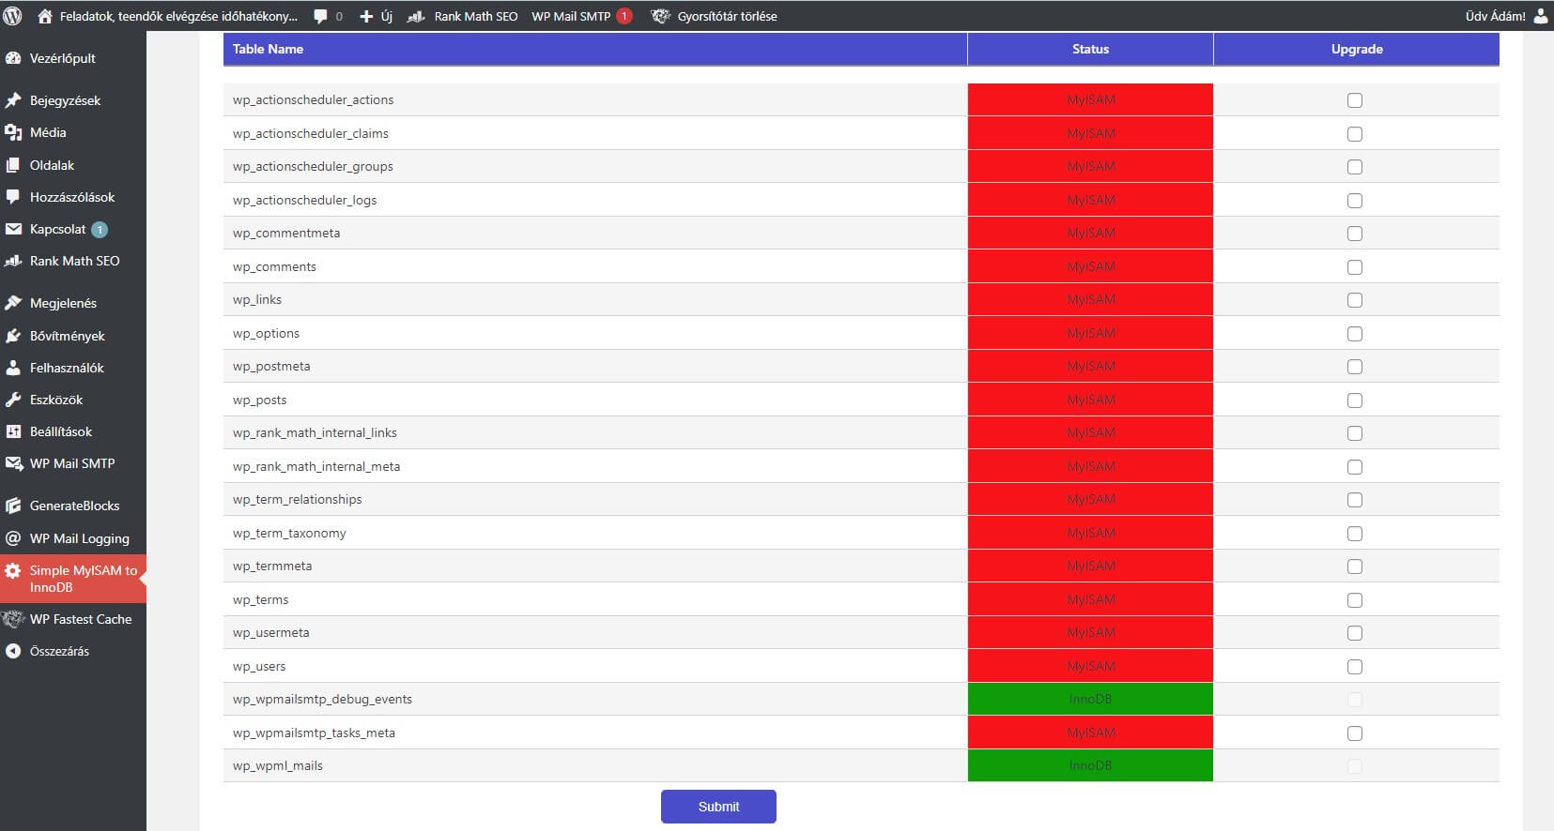1554x831 pixels.
Task: Click the Vezérlőpult dashboard icon
Action: [x=13, y=58]
